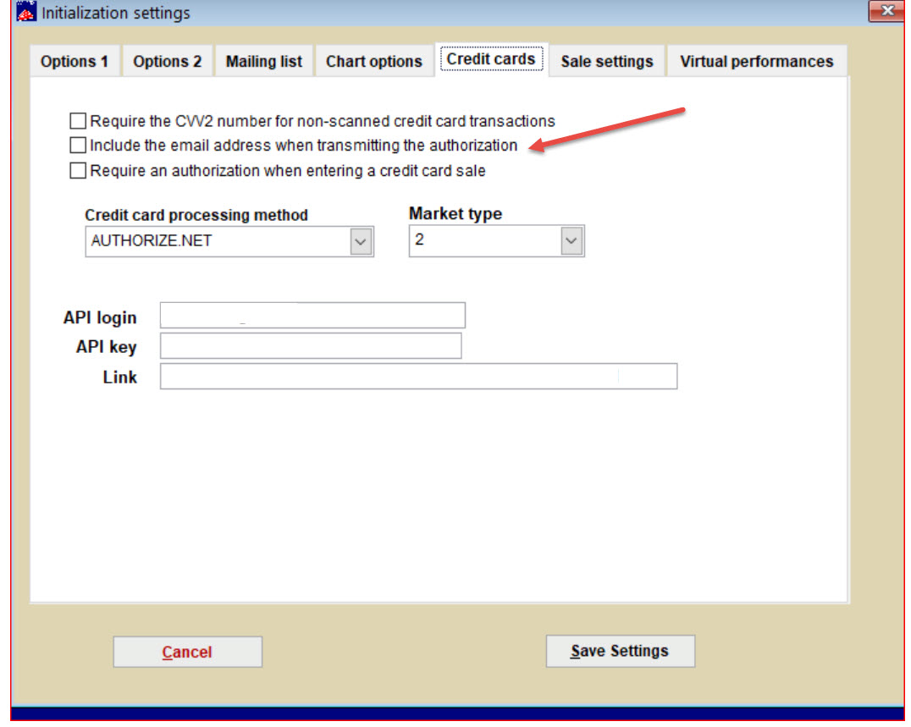
Task: Click the Credit card processing method label
Action: [x=196, y=215]
